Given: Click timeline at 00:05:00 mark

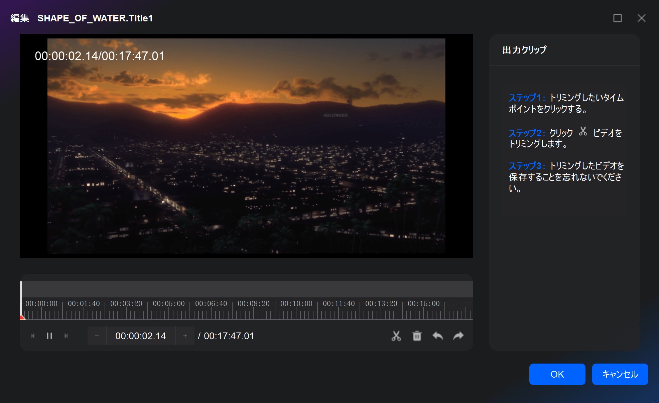Looking at the screenshot, I should point(169,304).
